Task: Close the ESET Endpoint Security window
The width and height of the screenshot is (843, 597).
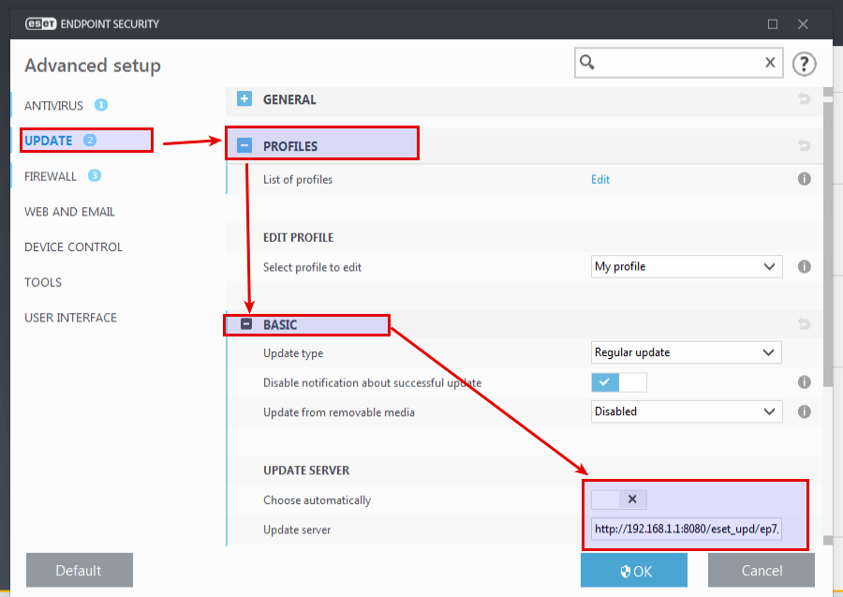Action: [803, 24]
